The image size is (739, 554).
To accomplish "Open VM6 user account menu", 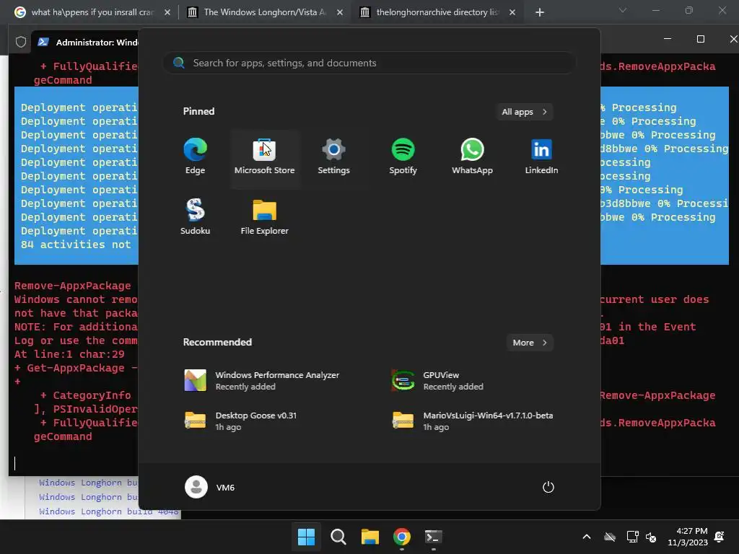I will (210, 487).
